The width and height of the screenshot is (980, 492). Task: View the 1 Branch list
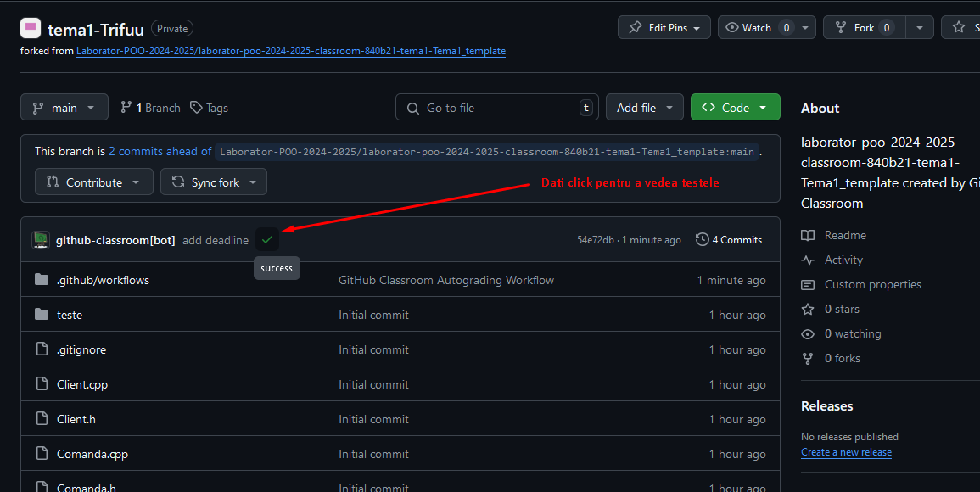[151, 108]
